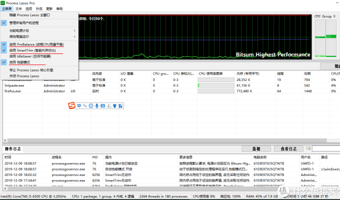Enable 启用 IdleSaver menu option

39,56
